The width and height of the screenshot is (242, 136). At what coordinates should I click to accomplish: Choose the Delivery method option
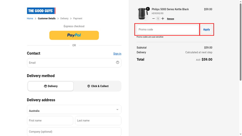51,86
